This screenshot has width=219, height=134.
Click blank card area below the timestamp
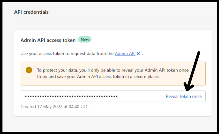click(113, 113)
